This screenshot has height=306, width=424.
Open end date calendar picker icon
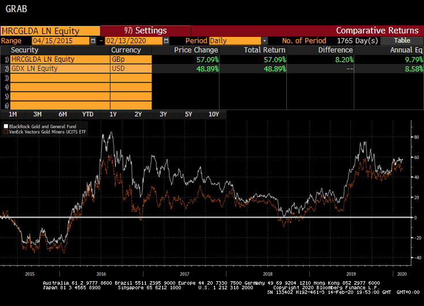click(166, 41)
